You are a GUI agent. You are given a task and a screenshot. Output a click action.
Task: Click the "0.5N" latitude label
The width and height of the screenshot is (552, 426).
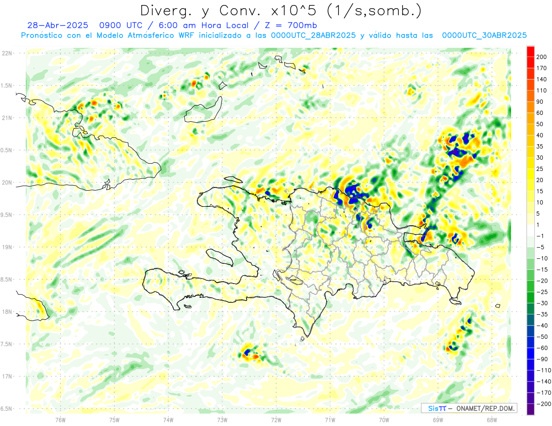pyautogui.click(x=7, y=150)
